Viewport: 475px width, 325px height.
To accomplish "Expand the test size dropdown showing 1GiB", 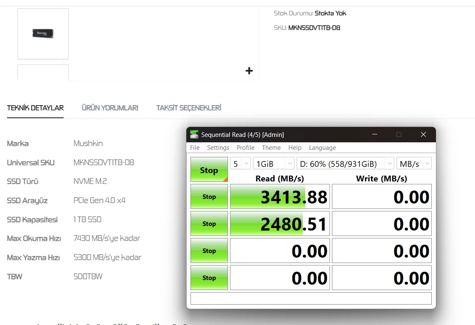I will [274, 164].
